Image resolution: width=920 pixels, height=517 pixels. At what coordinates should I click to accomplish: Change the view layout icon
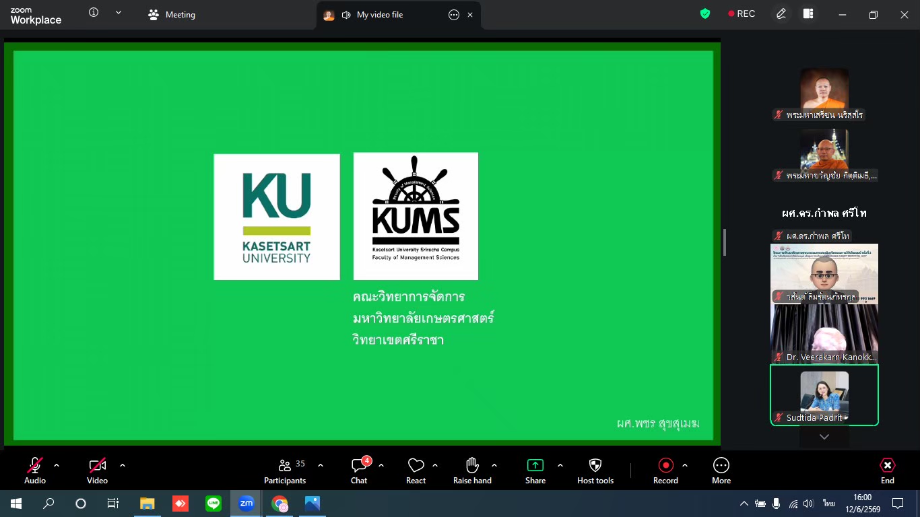(x=808, y=13)
